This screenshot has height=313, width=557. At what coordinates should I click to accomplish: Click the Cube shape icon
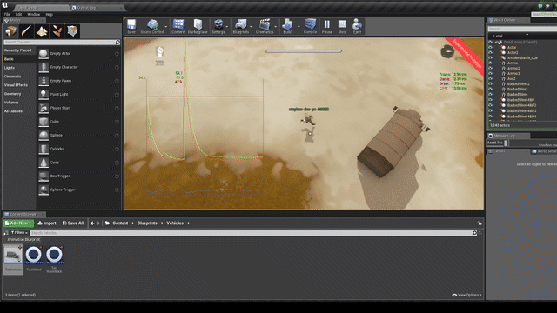click(44, 122)
